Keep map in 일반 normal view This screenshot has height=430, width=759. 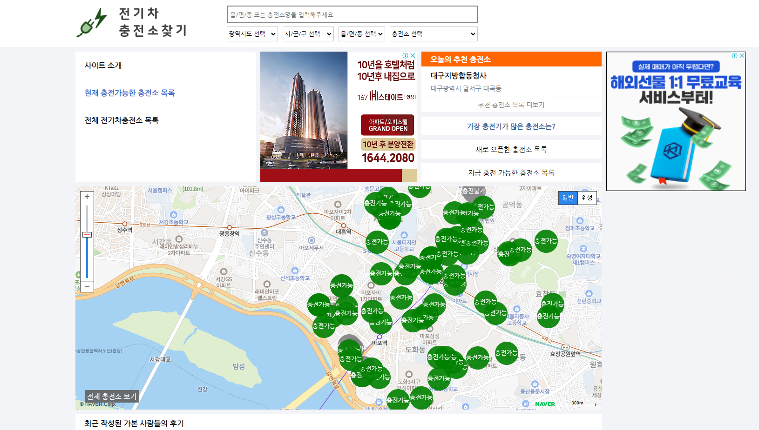568,198
